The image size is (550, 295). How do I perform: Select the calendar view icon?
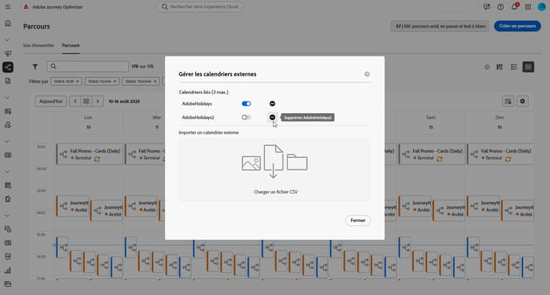(x=528, y=67)
